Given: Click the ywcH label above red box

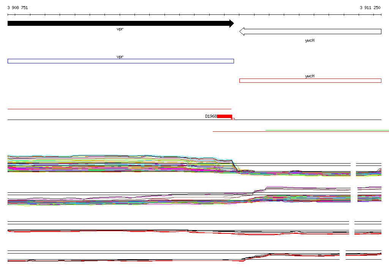Looking at the screenshot, I should pos(310,76).
